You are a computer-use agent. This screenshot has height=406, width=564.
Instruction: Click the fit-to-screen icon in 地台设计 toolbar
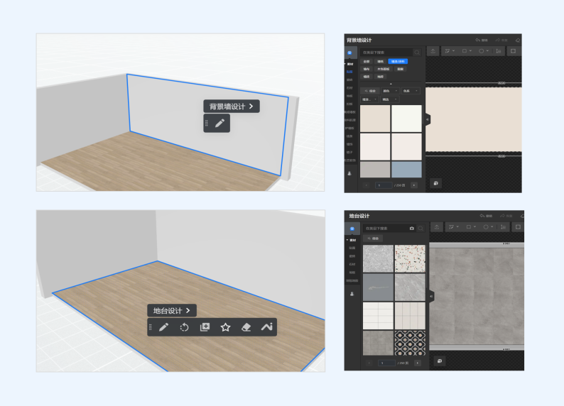tap(518, 227)
